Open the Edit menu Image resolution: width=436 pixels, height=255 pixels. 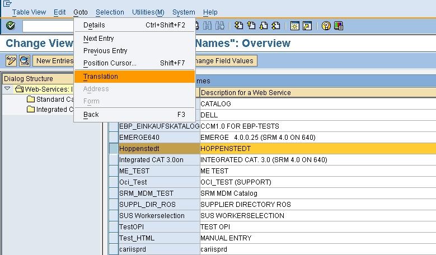coord(59,12)
